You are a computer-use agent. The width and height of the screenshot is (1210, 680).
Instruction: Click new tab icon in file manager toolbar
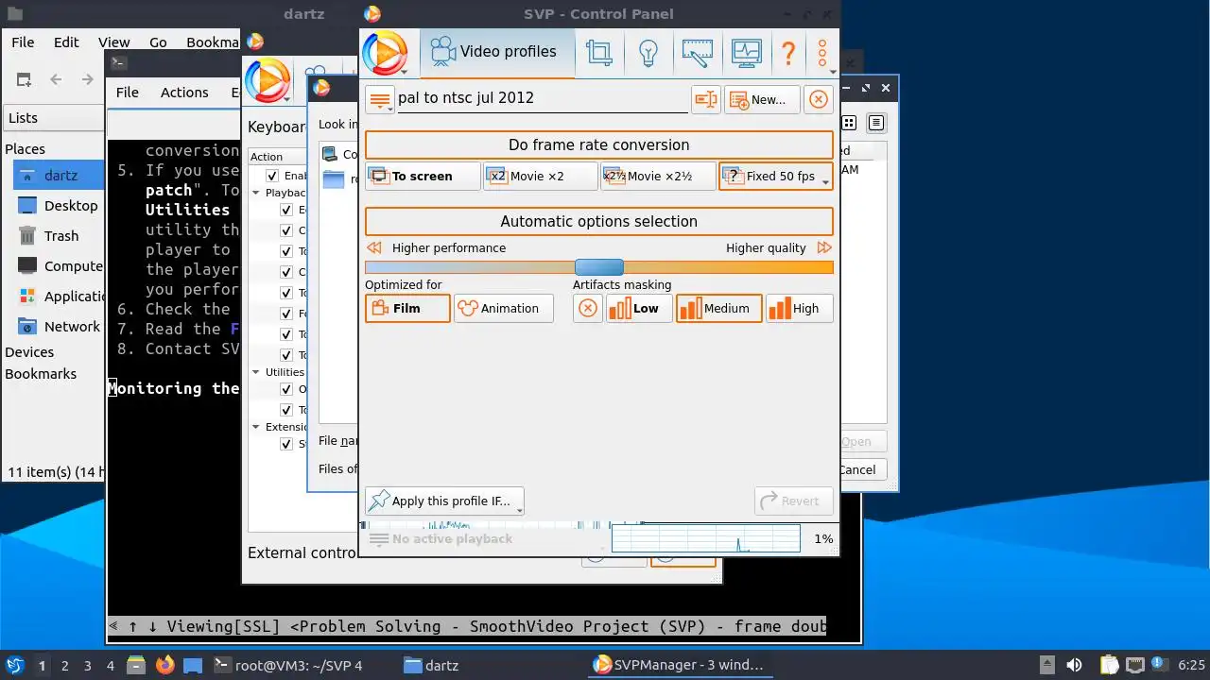(x=24, y=79)
